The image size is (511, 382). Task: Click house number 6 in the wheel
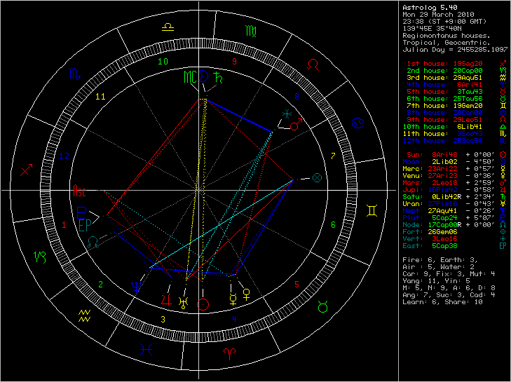click(x=333, y=224)
